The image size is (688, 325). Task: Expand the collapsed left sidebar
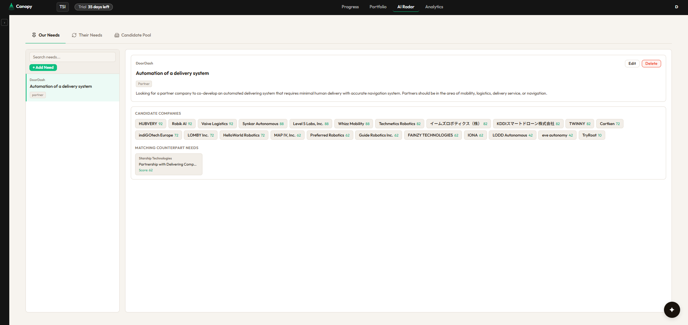point(4,23)
